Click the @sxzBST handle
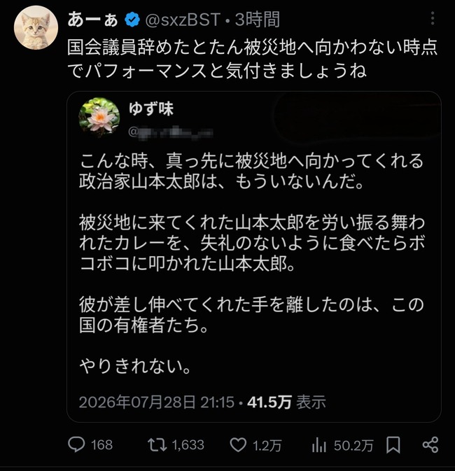Image resolution: width=455 pixels, height=471 pixels. [183, 20]
